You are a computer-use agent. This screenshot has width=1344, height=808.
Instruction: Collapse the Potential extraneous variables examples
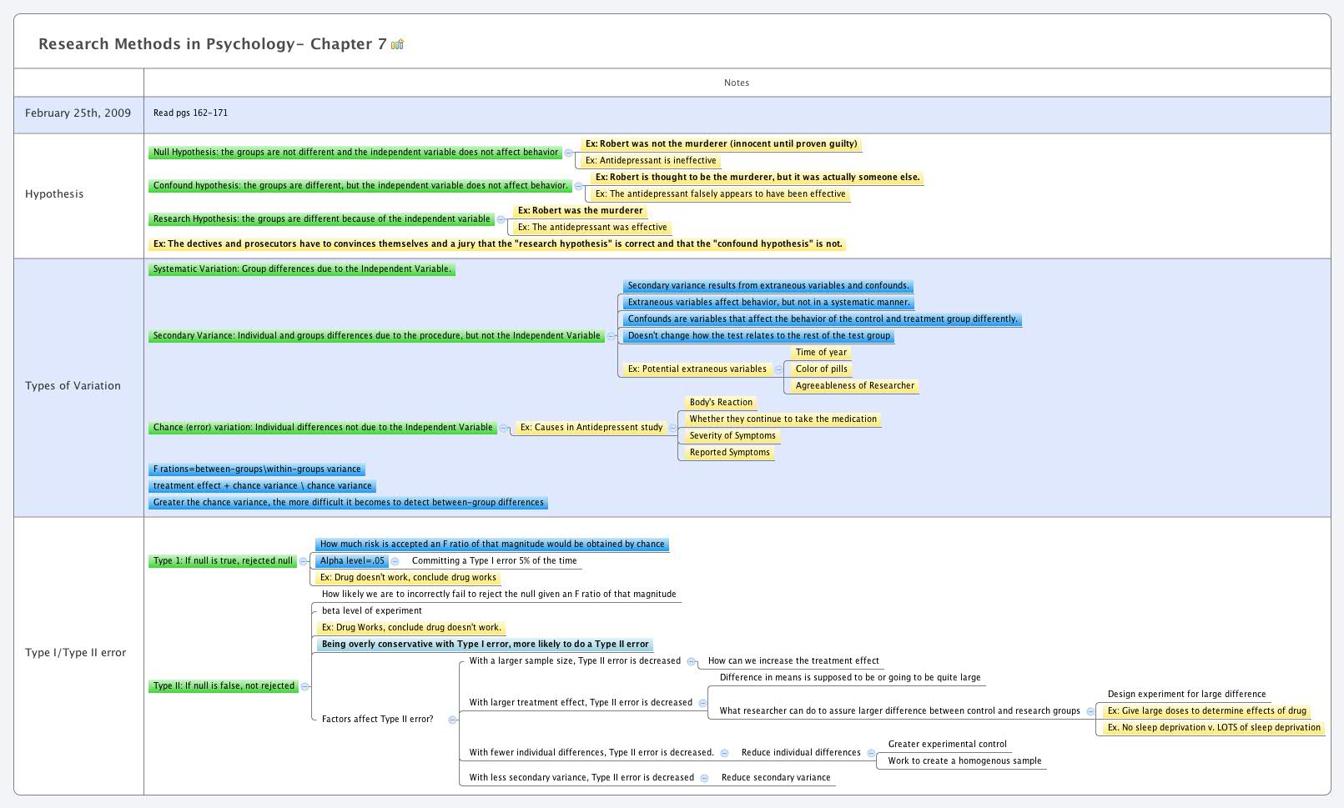coord(778,369)
